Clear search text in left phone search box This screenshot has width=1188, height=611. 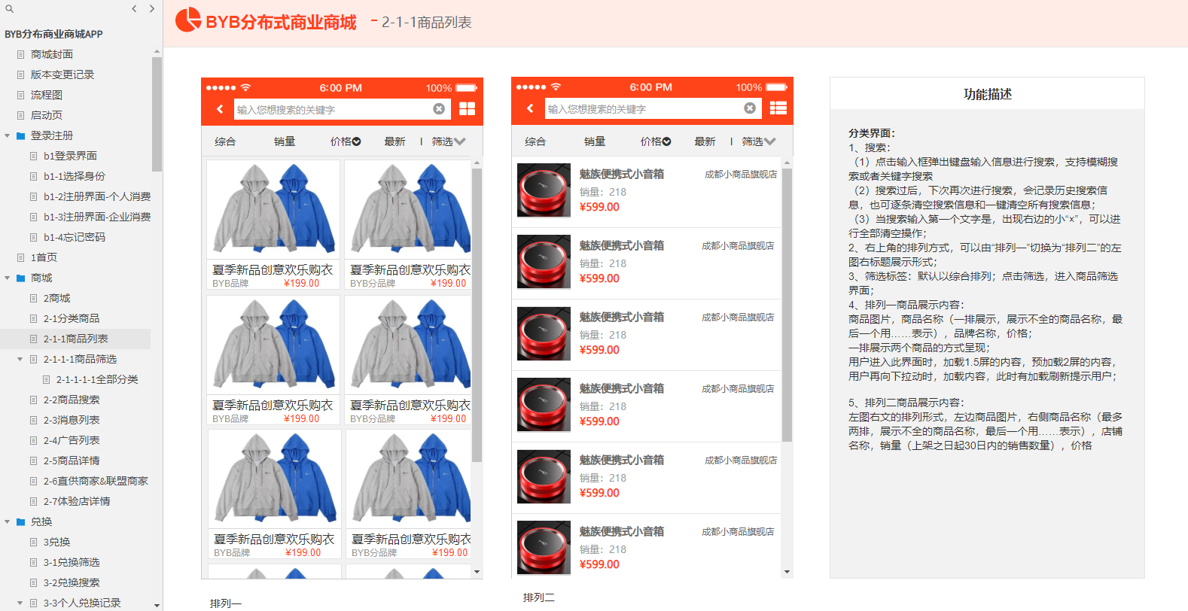tap(439, 109)
